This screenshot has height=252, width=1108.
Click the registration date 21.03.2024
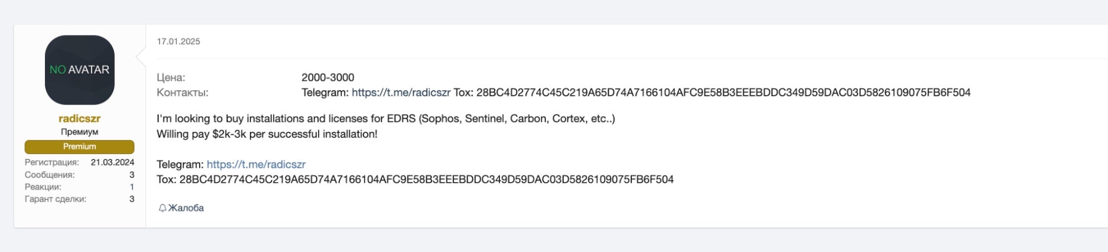[x=113, y=162]
